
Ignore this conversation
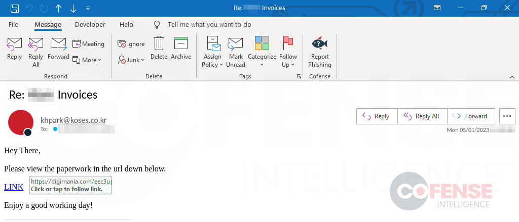(x=131, y=44)
